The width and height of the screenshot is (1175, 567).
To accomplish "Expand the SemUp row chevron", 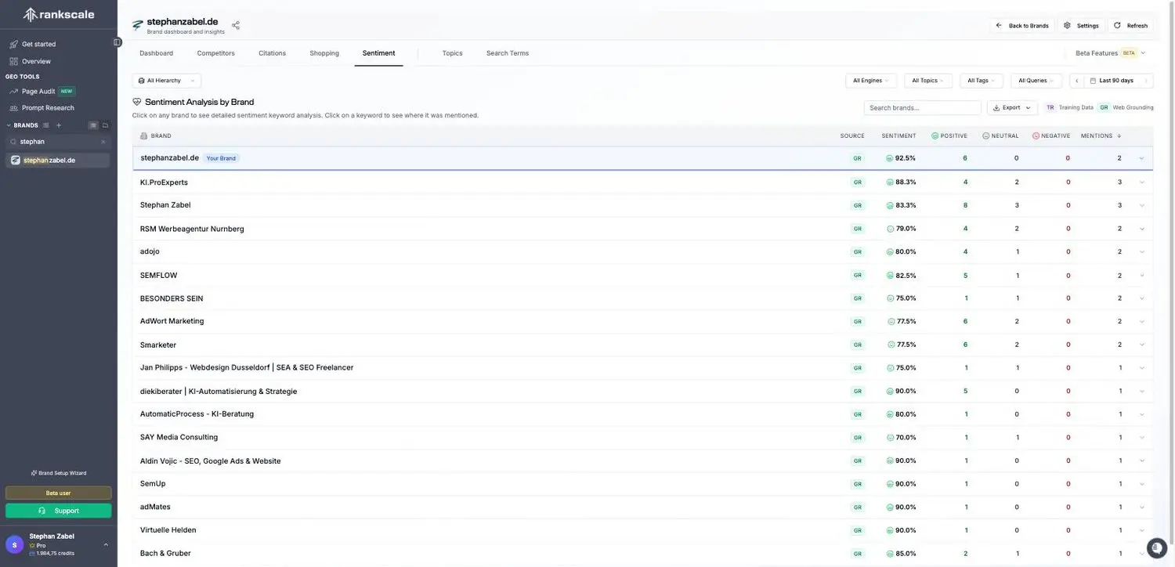I will click(x=1141, y=484).
